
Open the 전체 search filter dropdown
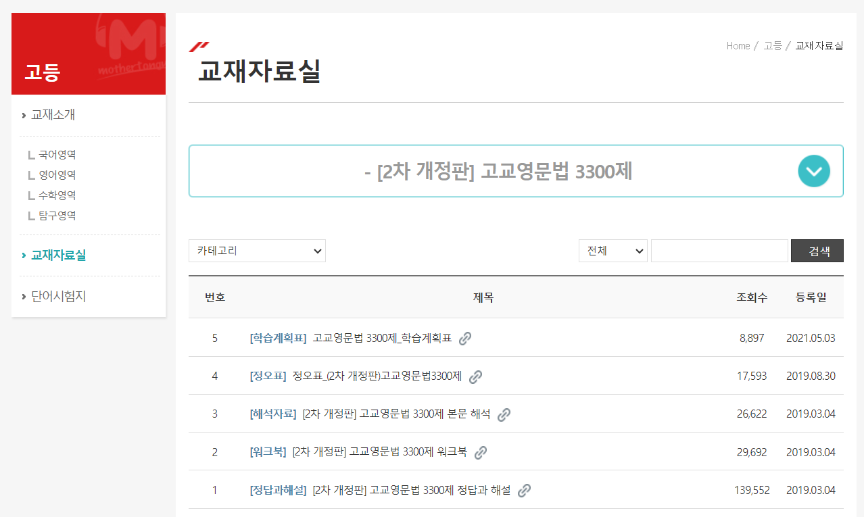[613, 250]
